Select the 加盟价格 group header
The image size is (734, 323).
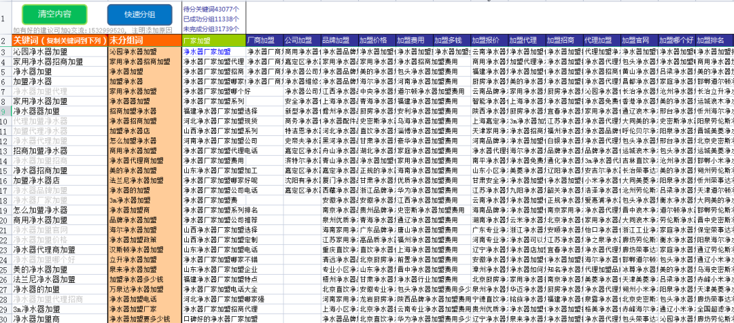(377, 41)
